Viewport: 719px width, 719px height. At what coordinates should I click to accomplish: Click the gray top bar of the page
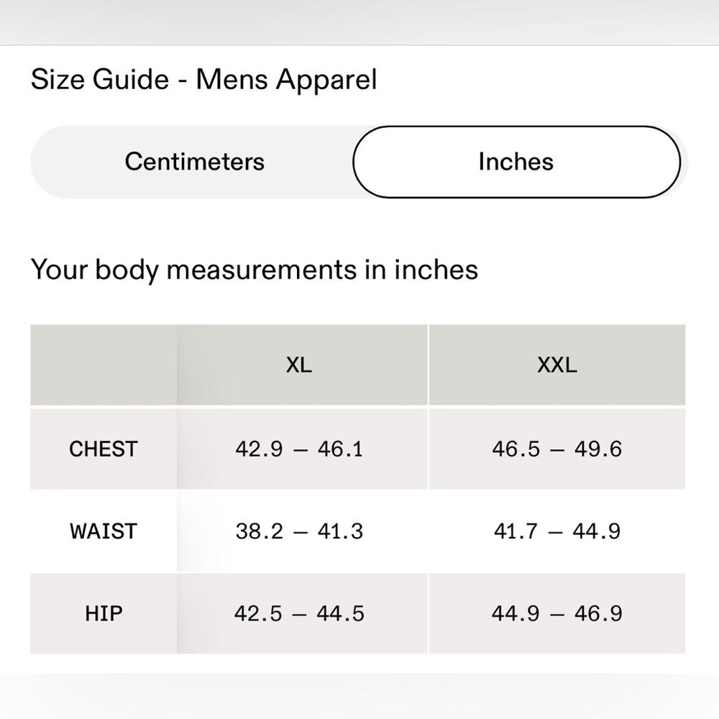(x=359, y=22)
